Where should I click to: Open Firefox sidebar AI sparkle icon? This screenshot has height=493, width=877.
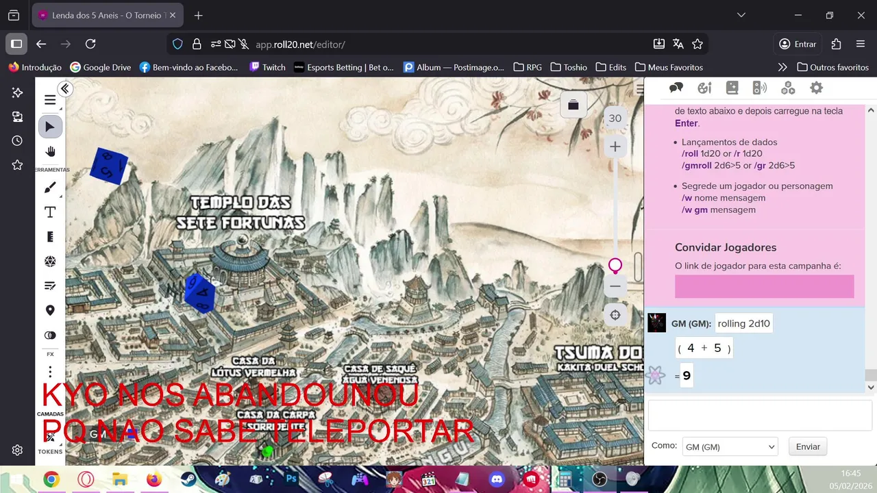(x=17, y=92)
